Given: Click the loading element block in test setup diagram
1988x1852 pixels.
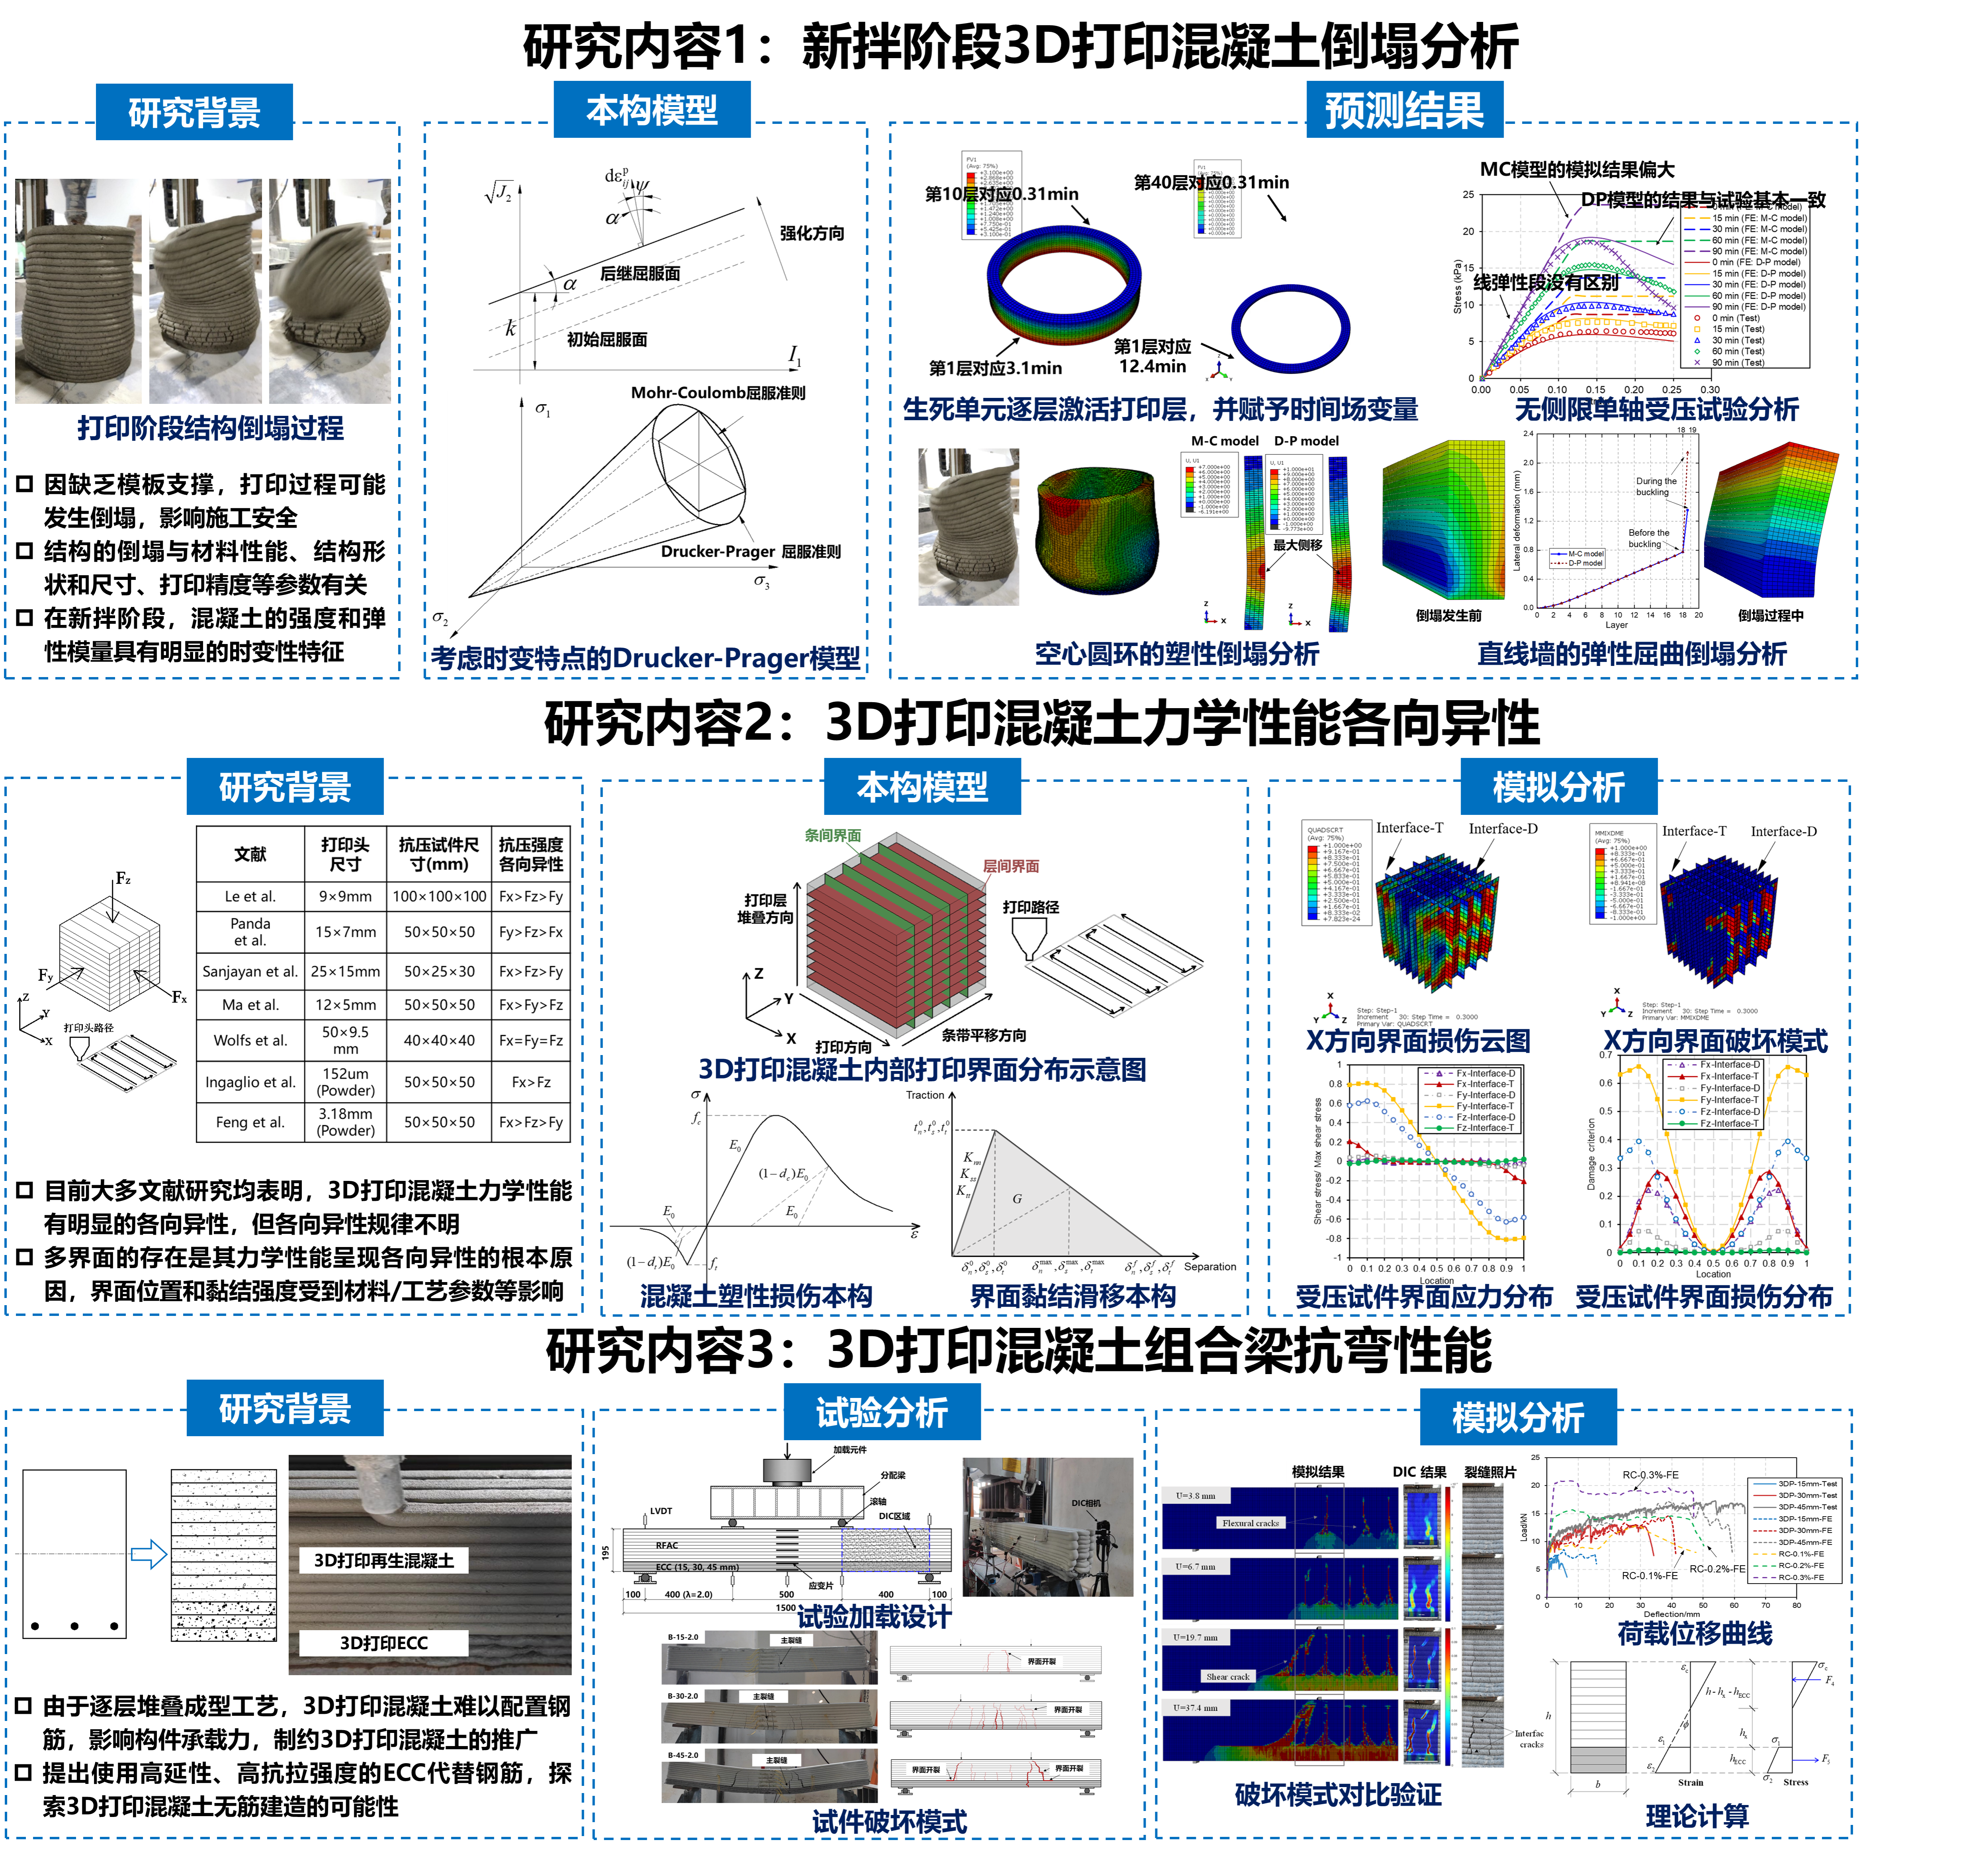Looking at the screenshot, I should (x=787, y=1470).
